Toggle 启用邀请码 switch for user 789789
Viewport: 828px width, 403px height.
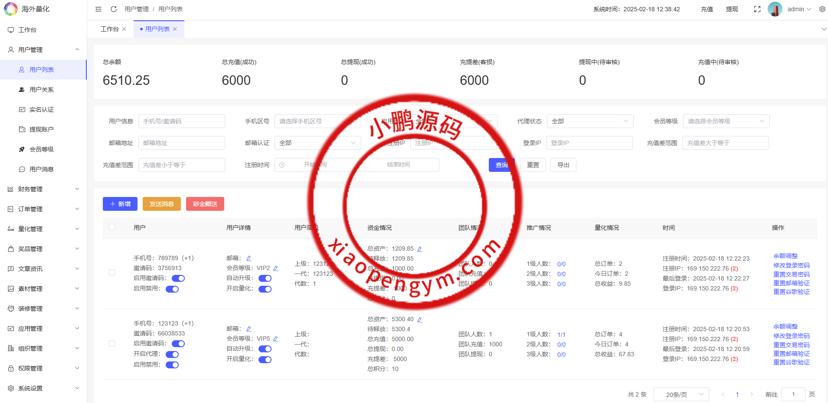tap(178, 278)
